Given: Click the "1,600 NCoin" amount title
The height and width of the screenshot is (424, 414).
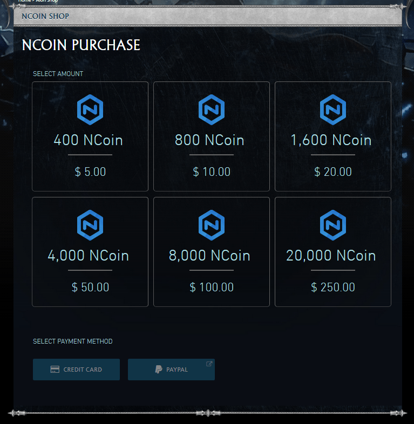Looking at the screenshot, I should point(331,140).
